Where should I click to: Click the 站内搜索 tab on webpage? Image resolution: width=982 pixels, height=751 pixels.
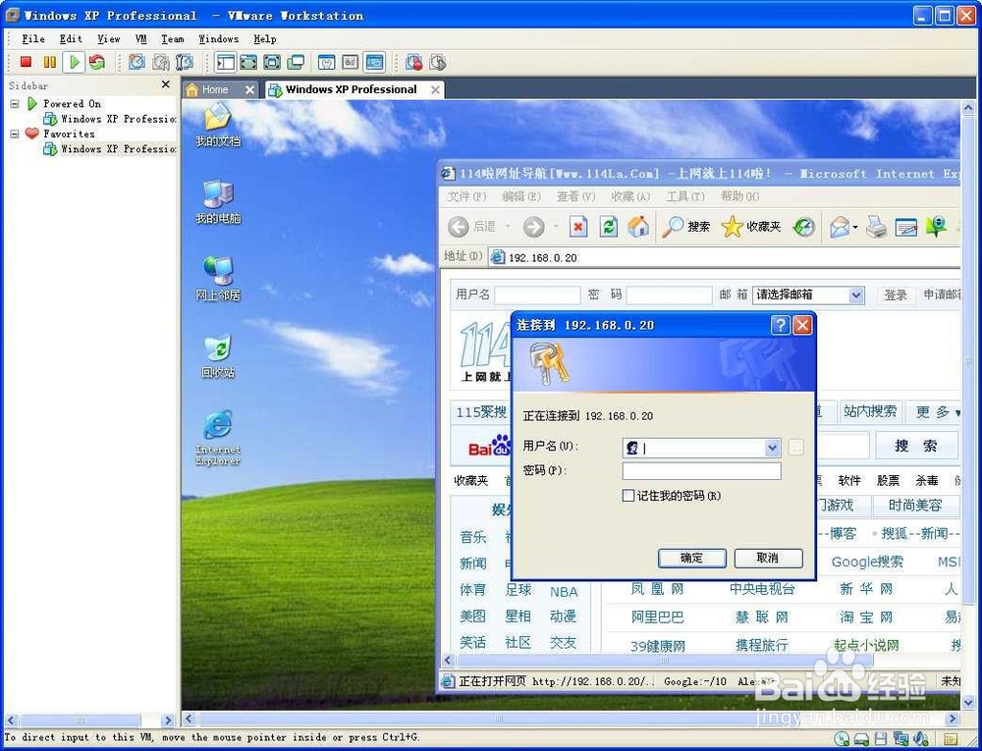click(x=870, y=411)
